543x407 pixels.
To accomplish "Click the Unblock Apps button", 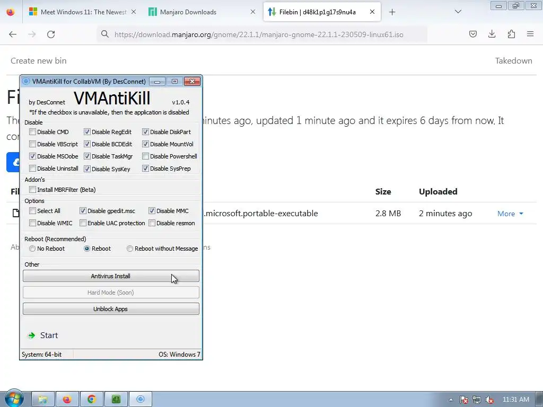I will coord(111,309).
